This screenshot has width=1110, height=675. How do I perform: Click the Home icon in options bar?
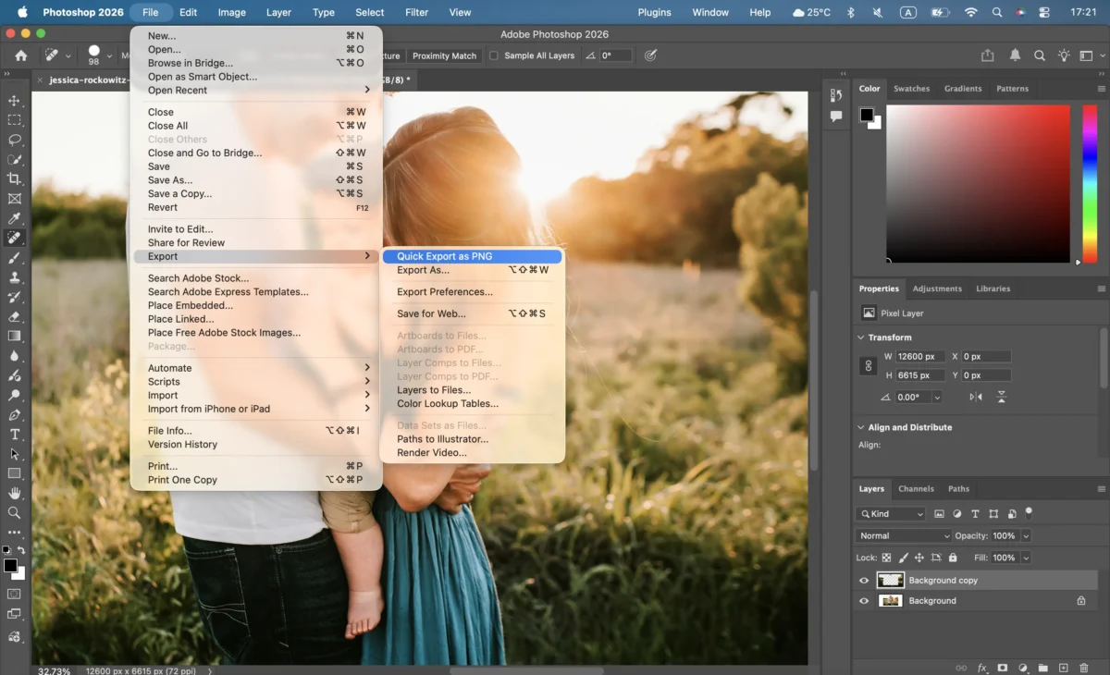[x=21, y=55]
